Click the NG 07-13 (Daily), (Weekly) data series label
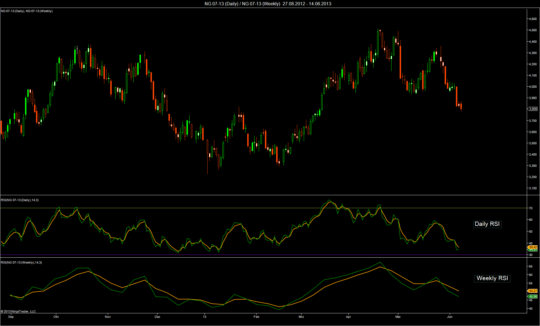This screenshot has height=326, width=540. [x=27, y=11]
